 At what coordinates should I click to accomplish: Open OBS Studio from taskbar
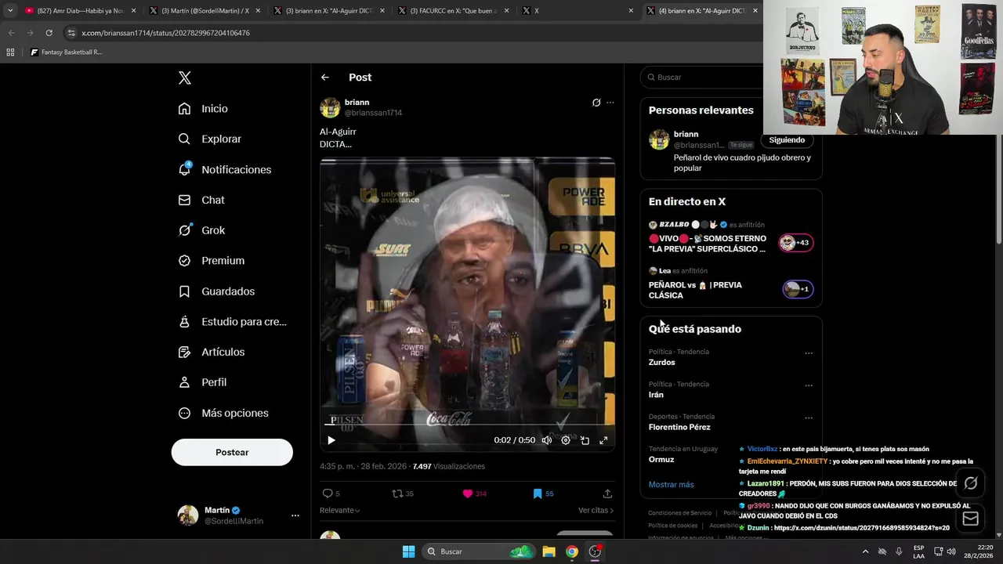click(x=595, y=551)
